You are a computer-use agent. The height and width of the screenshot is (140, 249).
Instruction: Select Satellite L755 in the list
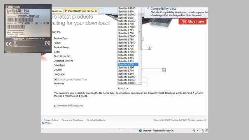coord(128,40)
